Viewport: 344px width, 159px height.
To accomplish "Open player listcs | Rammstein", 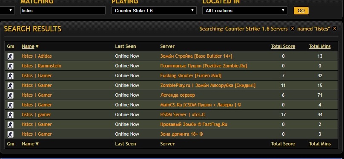I will 41,66.
